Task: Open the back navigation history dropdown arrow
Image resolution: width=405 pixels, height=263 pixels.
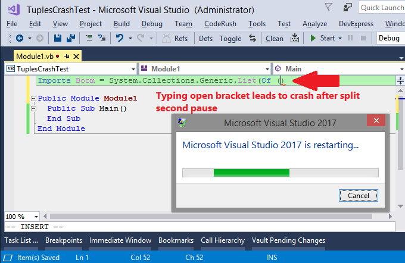Action: point(30,39)
